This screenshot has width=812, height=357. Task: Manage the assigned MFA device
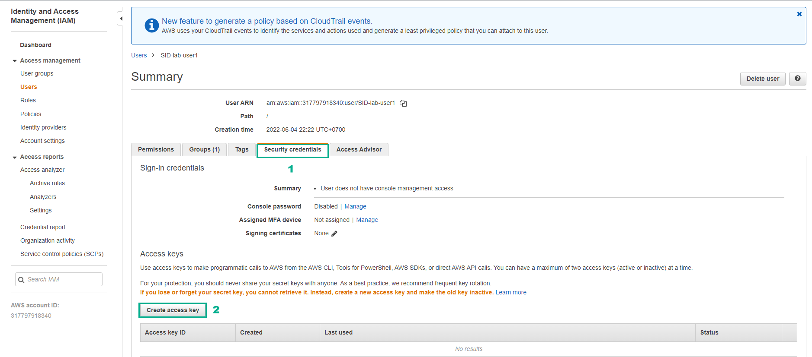pos(367,220)
